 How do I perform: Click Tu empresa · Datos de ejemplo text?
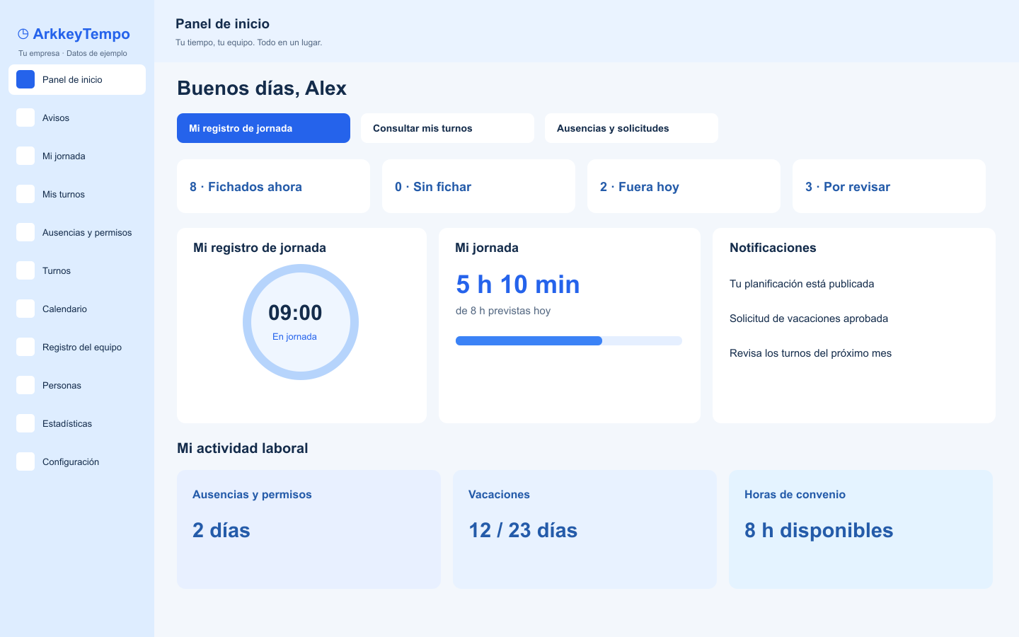click(73, 53)
